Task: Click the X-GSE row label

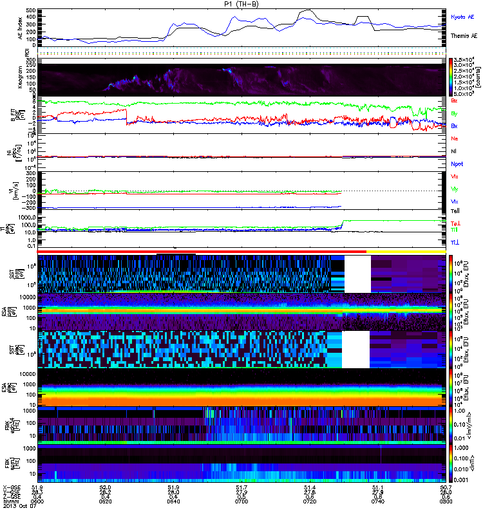Action: tap(12, 487)
